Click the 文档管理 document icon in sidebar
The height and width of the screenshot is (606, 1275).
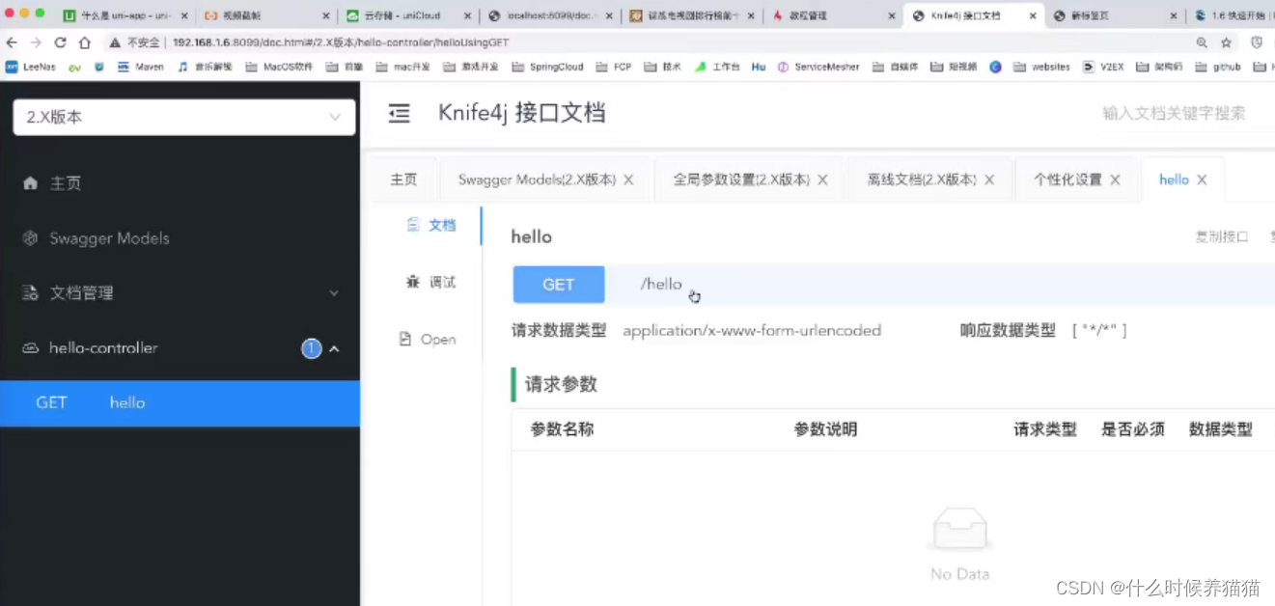pyautogui.click(x=30, y=293)
